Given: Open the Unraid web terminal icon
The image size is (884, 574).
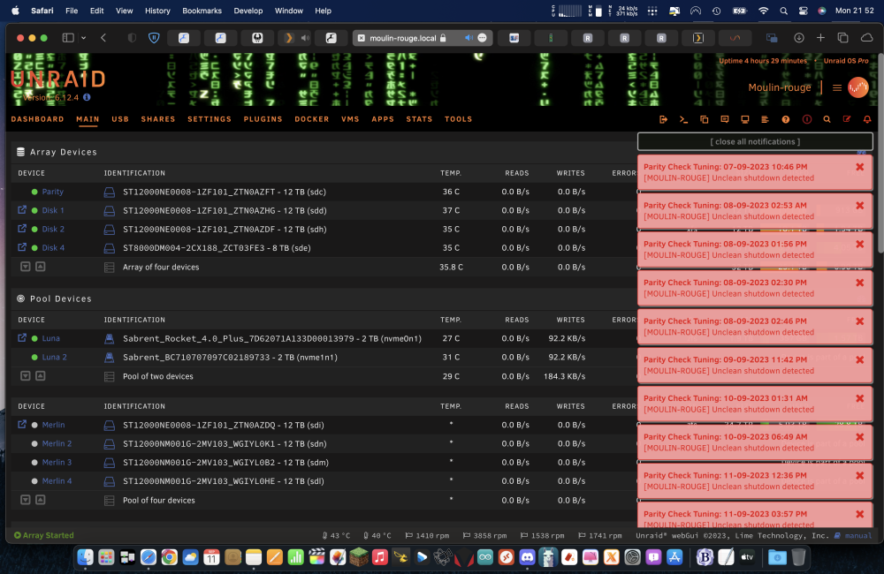Looking at the screenshot, I should (683, 119).
